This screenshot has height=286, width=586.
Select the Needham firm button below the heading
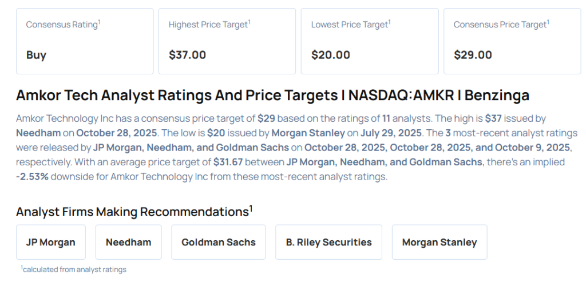[x=128, y=242]
